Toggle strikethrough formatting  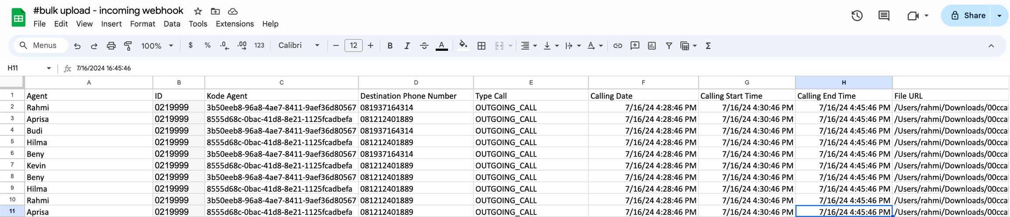(x=424, y=46)
